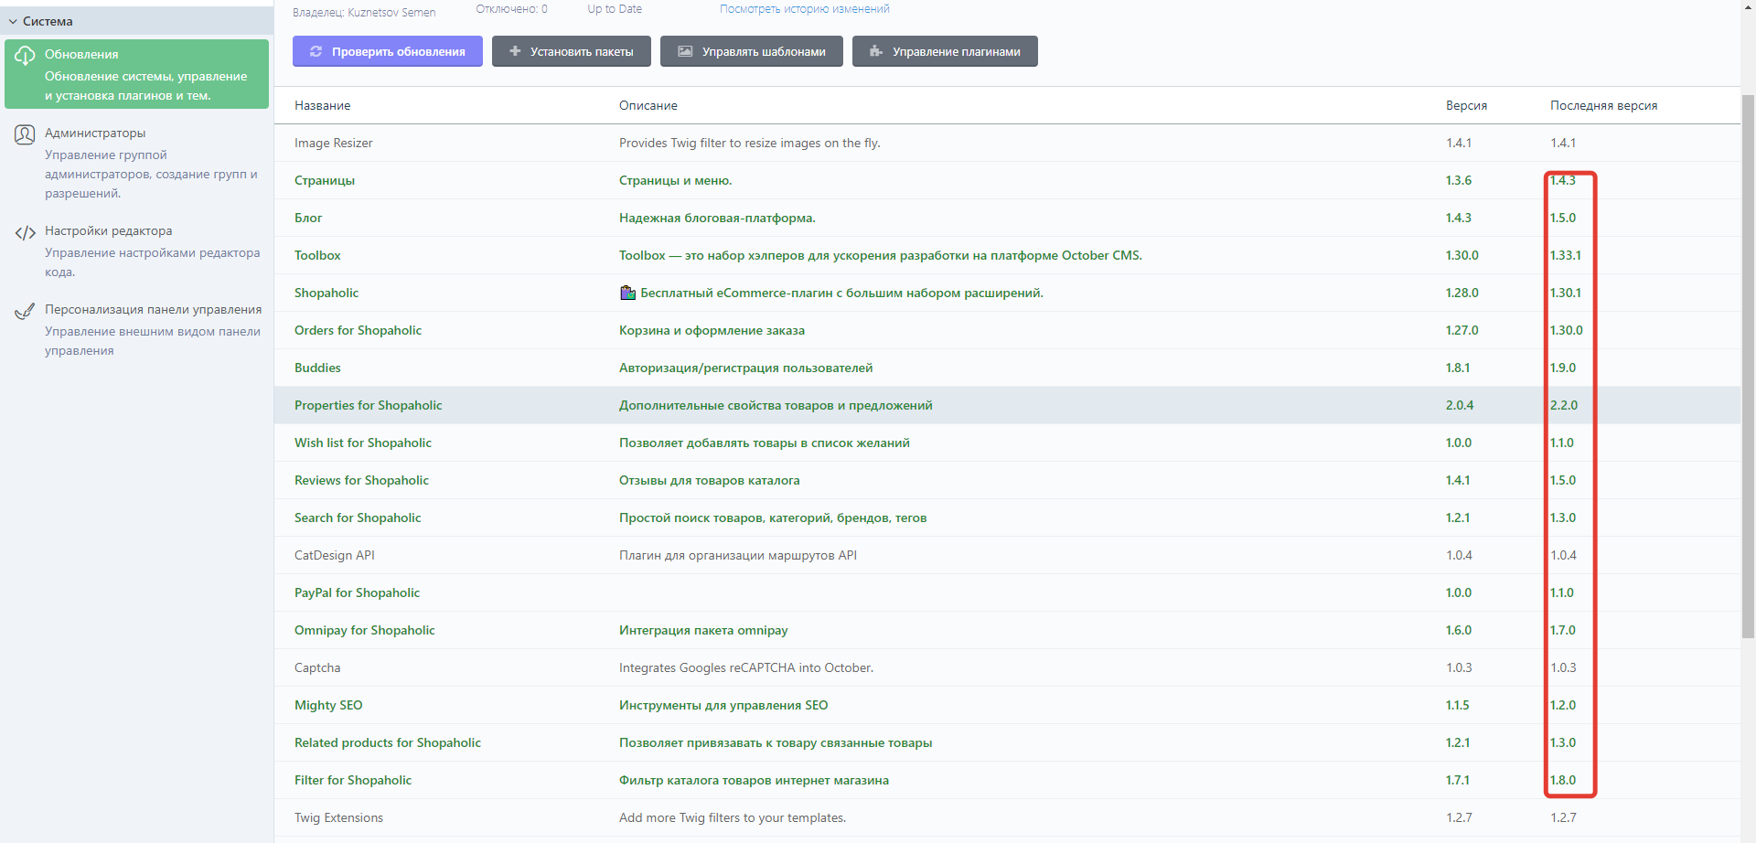Select Персонализация панели управления entry

tap(136, 329)
